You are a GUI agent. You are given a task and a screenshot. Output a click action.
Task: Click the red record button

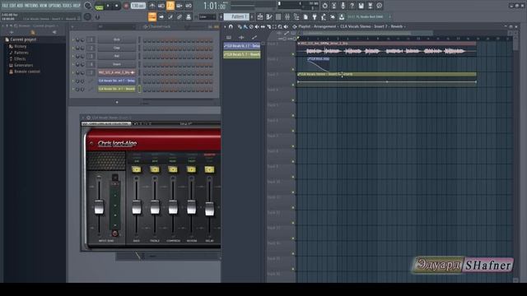126,6
